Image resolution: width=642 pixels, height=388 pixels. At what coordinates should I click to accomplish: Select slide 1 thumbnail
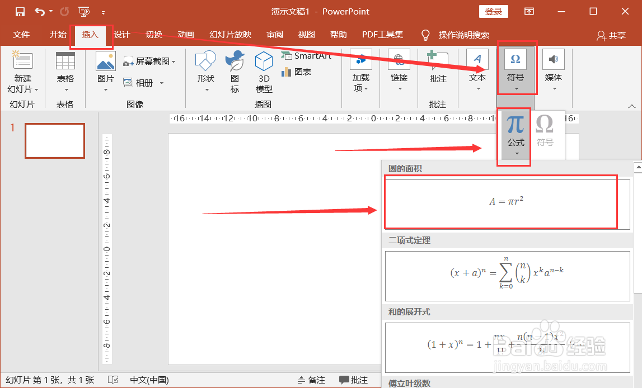tap(55, 141)
